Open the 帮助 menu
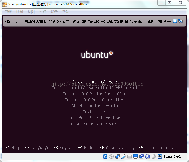 (x=66, y=12)
